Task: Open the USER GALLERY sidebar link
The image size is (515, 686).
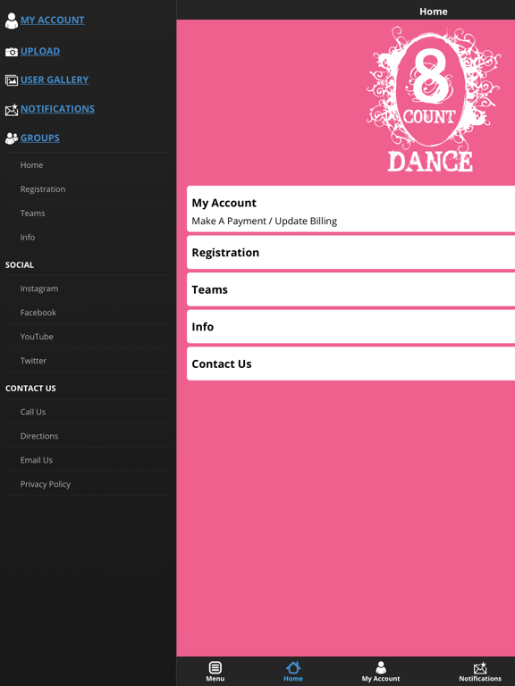Action: tap(55, 79)
